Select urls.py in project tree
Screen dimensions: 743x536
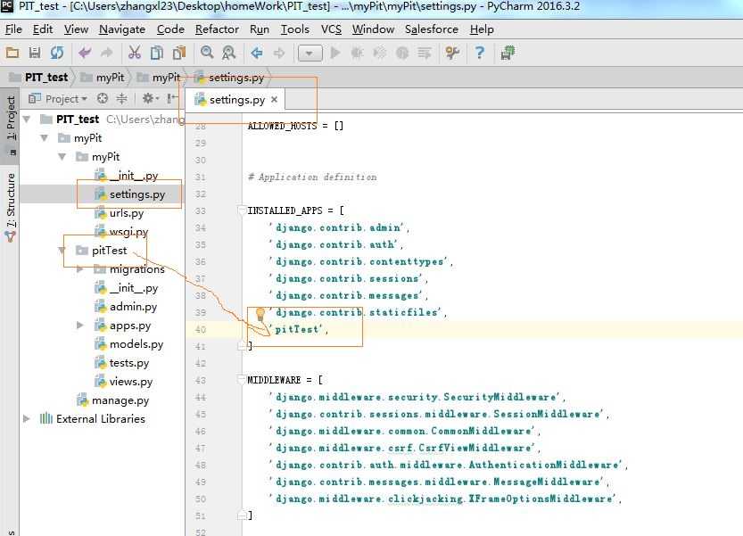coord(127,213)
